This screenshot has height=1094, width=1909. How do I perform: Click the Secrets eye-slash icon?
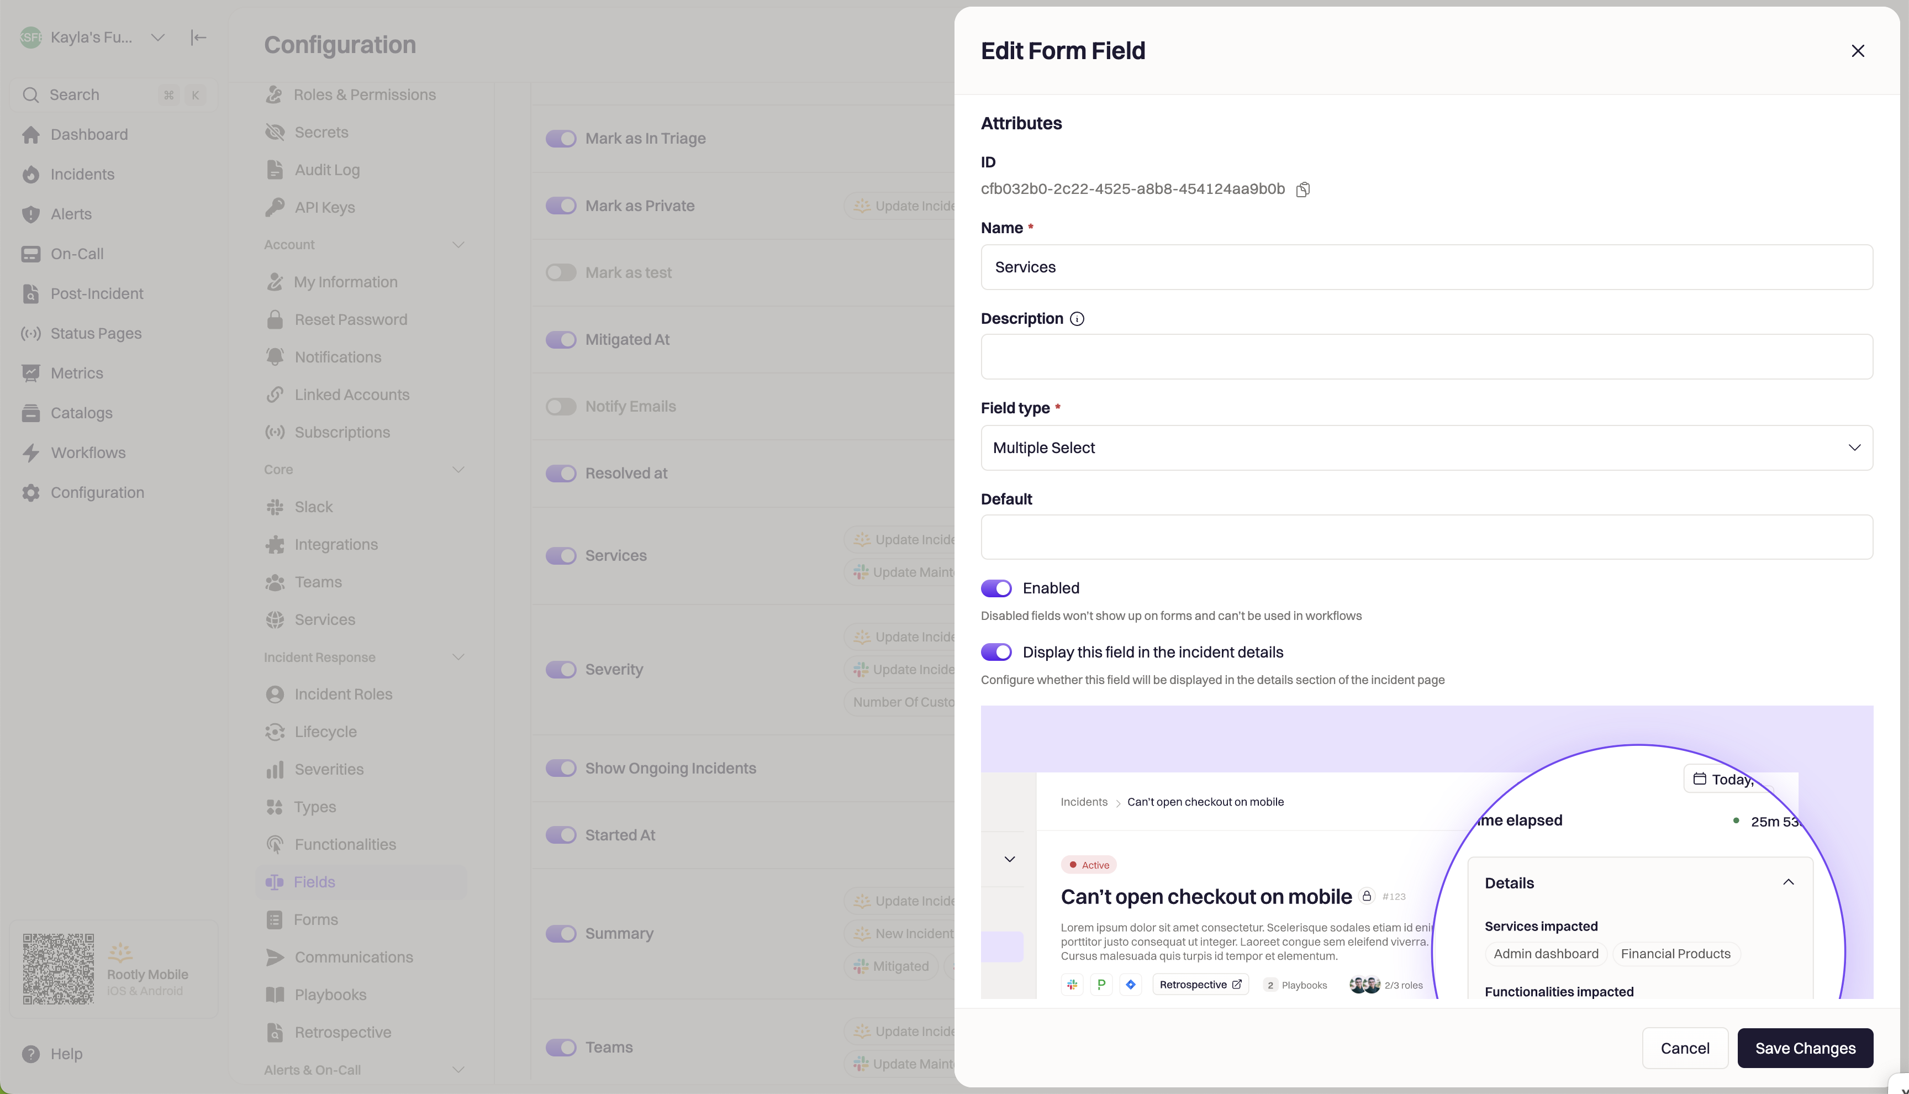tap(275, 132)
